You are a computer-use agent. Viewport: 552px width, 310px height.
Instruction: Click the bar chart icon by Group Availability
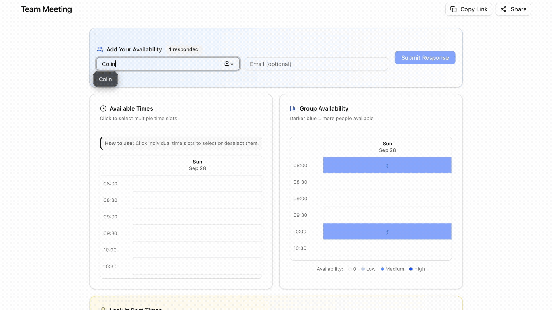(293, 108)
